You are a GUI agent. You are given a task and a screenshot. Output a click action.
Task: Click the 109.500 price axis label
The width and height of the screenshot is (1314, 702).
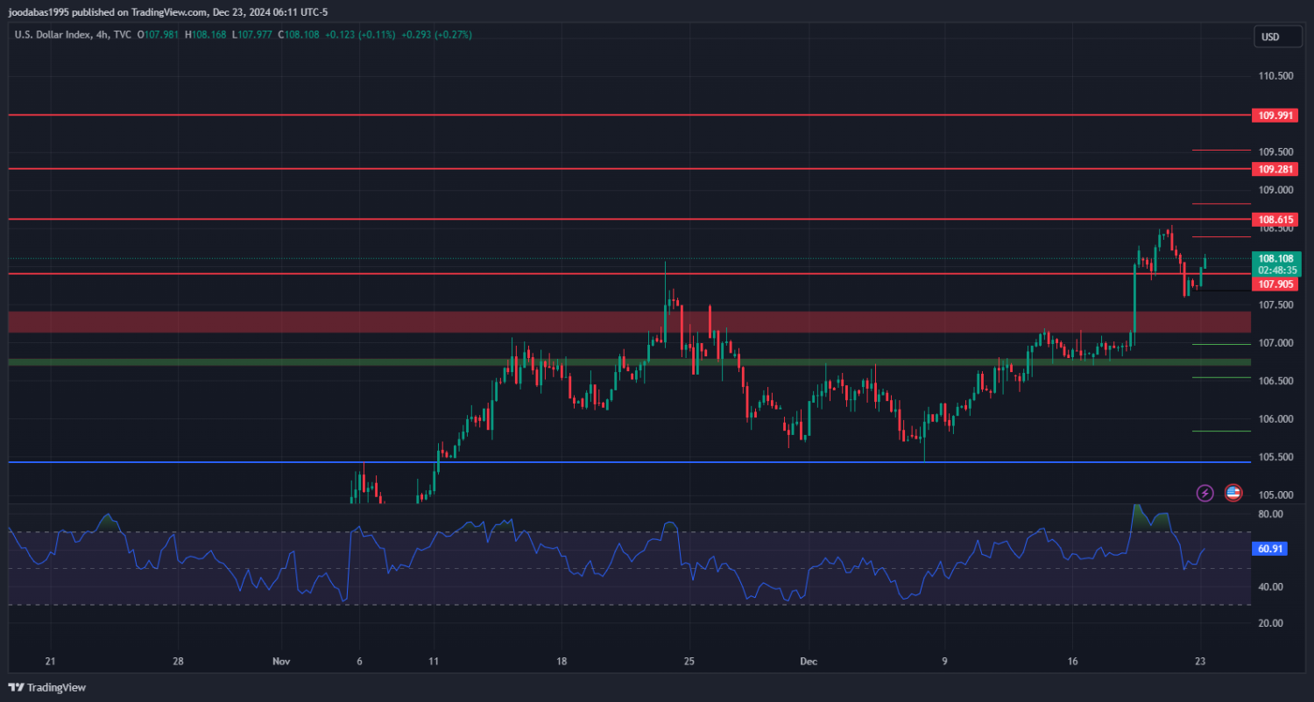pyautogui.click(x=1275, y=151)
